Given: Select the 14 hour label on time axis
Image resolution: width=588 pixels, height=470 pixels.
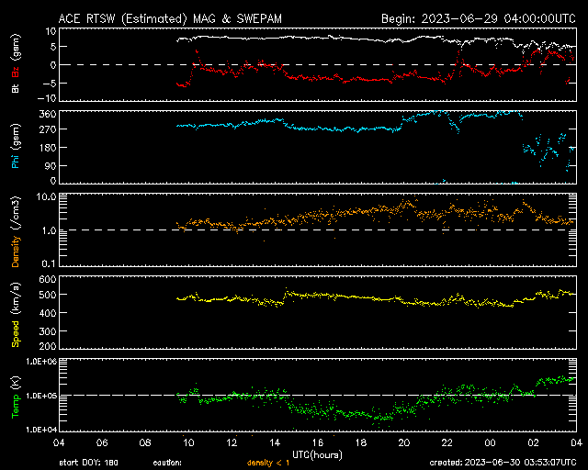Looking at the screenshot, I should (275, 442).
